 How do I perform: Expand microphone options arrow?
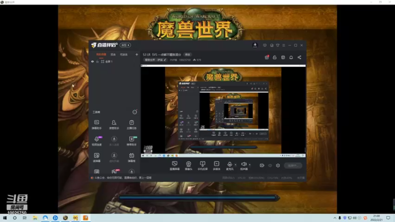(x=236, y=165)
